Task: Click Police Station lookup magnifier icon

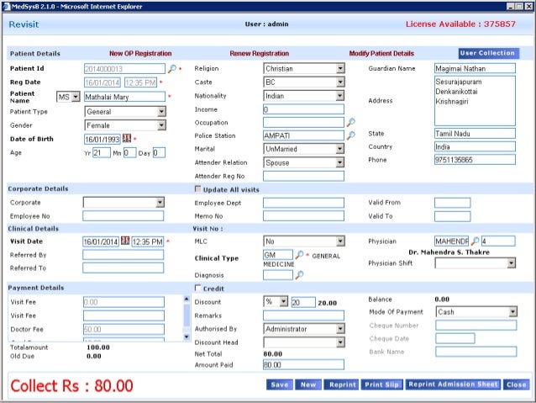Action: [x=350, y=135]
